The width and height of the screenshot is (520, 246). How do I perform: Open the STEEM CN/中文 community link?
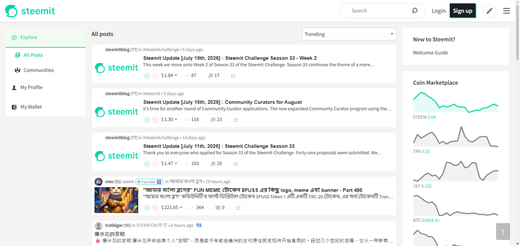[x=152, y=225]
